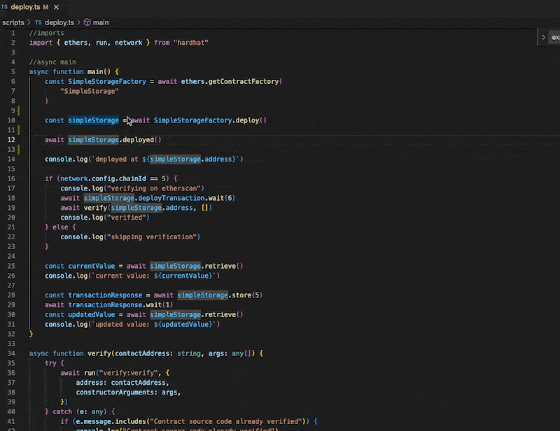The image size is (560, 431).
Task: Click currentValue declaration on line 25
Action: (92, 266)
